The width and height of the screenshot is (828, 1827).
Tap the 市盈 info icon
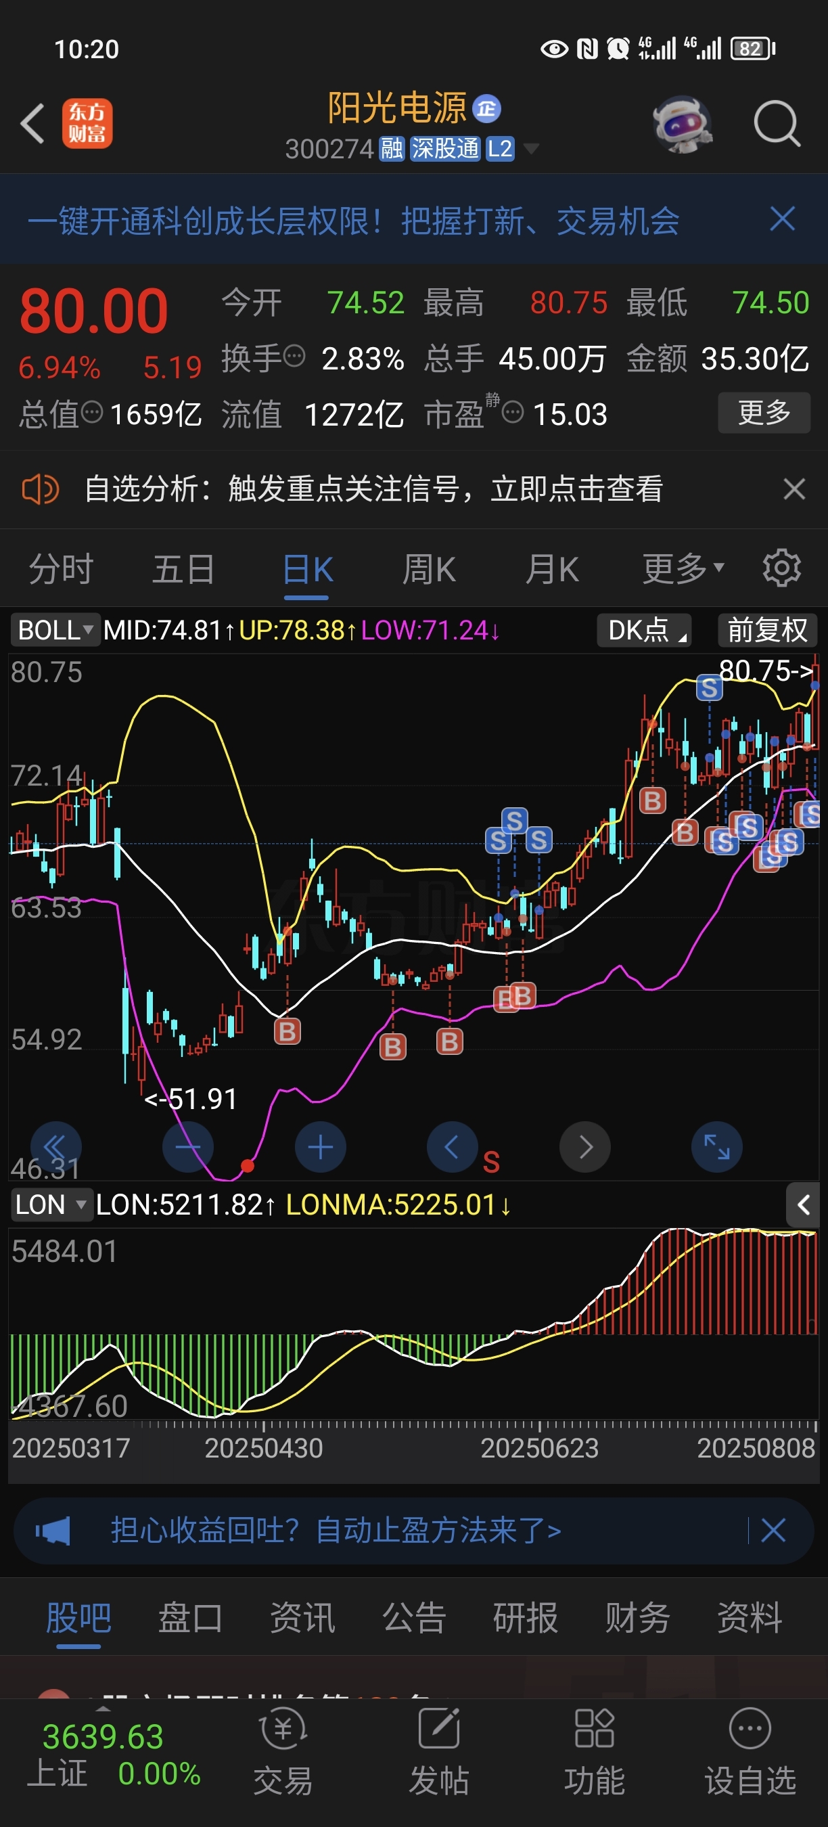coord(513,411)
